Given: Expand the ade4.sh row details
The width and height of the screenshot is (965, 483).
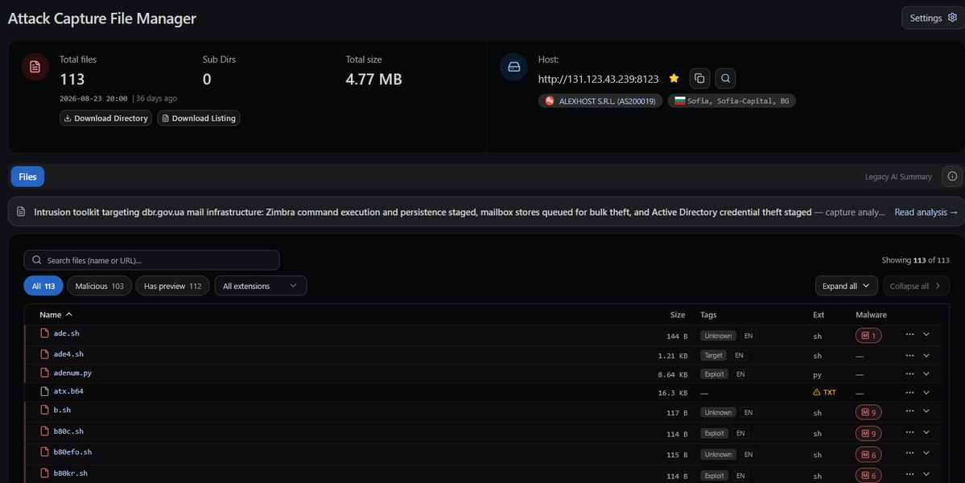Looking at the screenshot, I should pos(926,355).
